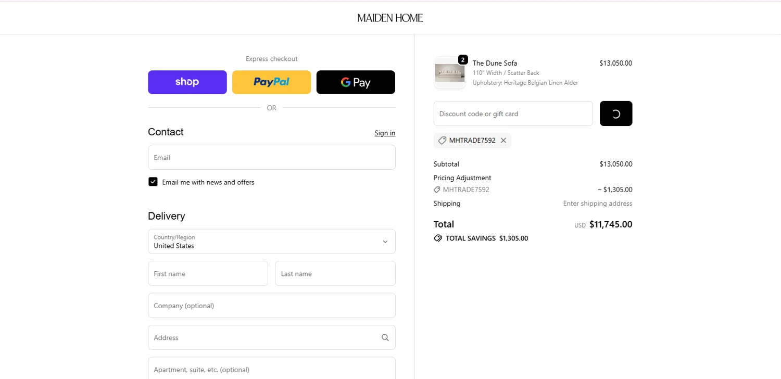Click into the First name field

coord(208,273)
